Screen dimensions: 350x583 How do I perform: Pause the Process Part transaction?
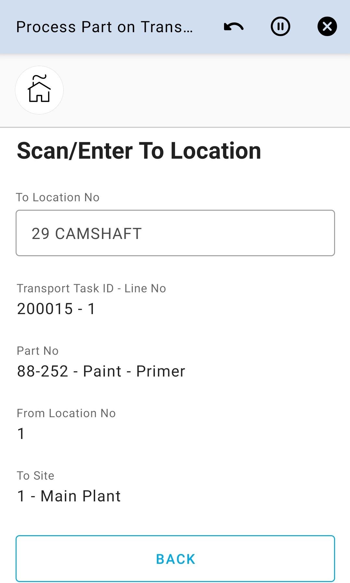pyautogui.click(x=280, y=27)
